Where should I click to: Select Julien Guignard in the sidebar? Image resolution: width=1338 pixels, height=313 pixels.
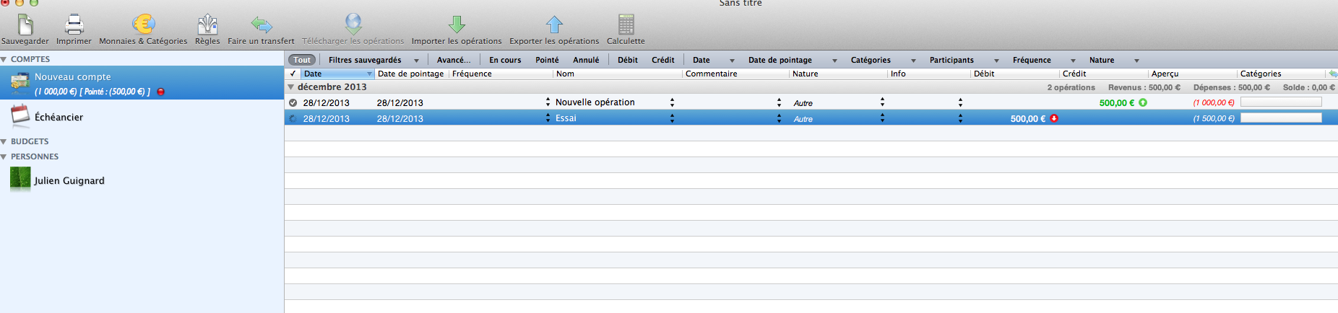click(142, 180)
